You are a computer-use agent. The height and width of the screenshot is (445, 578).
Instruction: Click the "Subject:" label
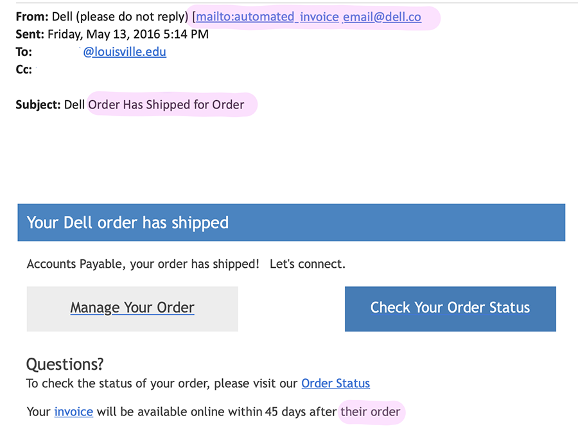click(39, 105)
